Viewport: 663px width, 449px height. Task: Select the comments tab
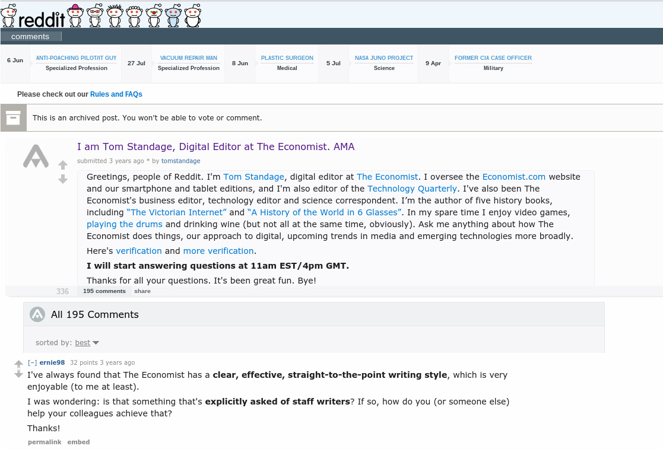(30, 36)
